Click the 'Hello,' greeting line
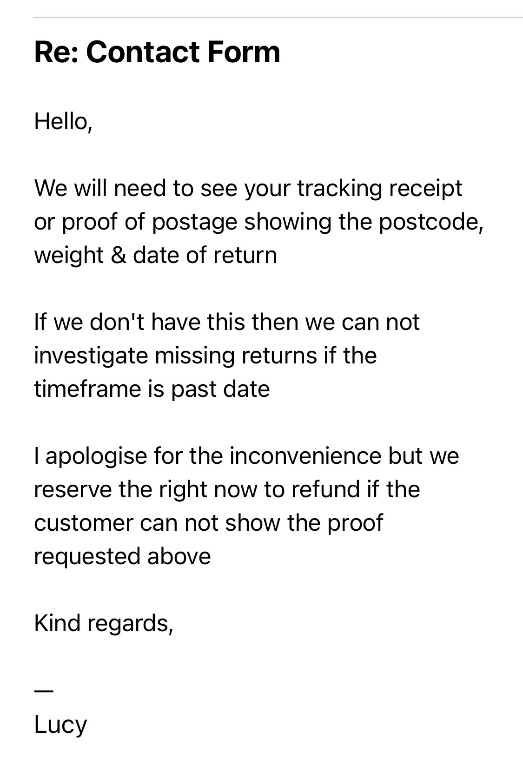 pos(63,121)
